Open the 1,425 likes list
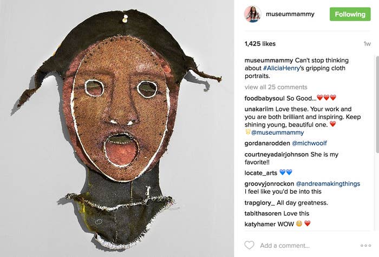 (260, 44)
